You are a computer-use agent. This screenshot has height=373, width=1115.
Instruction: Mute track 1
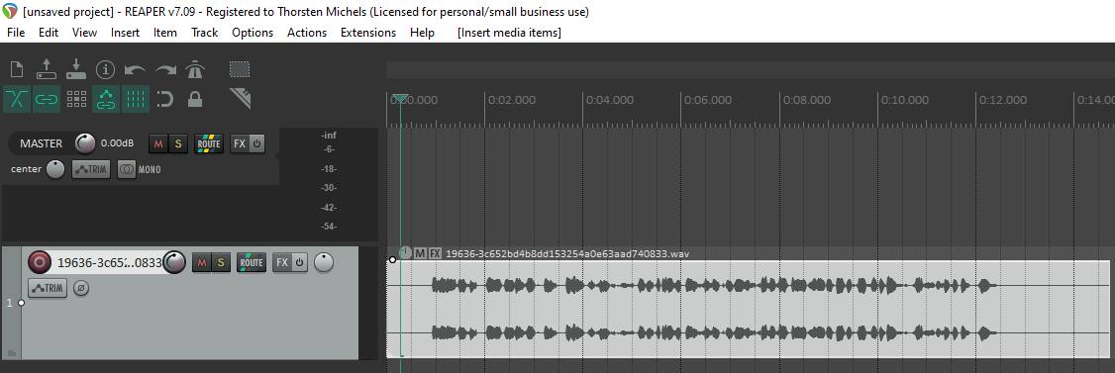point(201,263)
